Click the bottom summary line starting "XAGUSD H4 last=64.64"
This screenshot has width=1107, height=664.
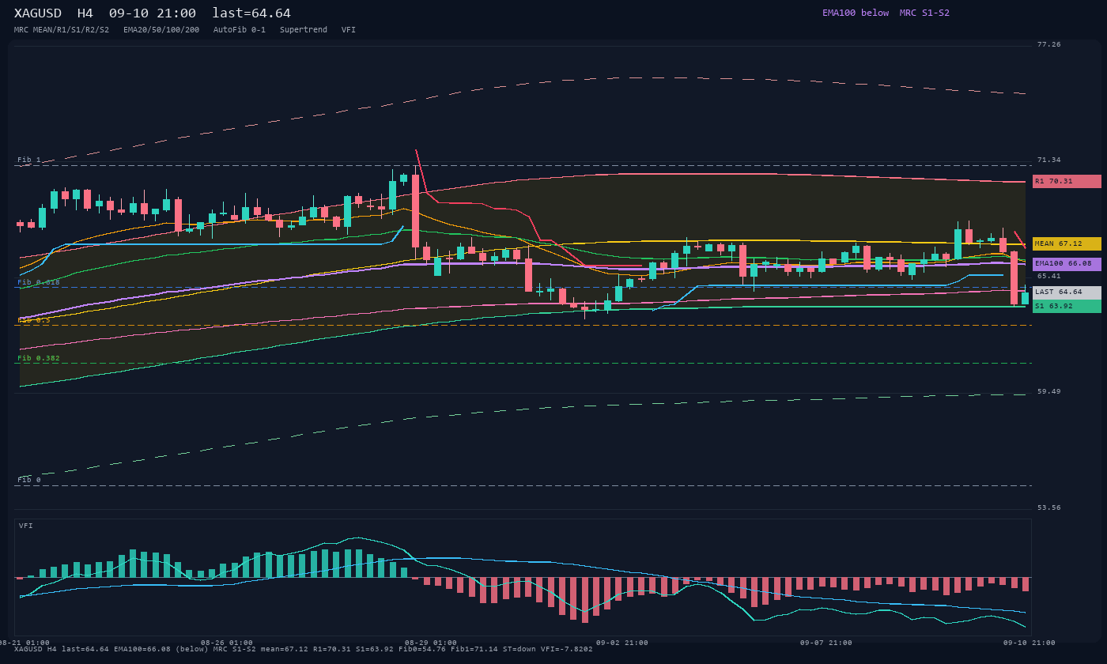click(304, 649)
